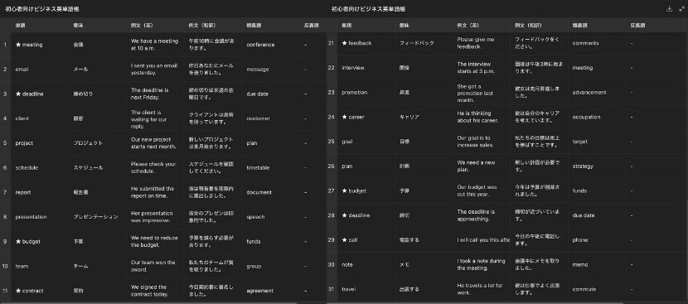Viewport: 688px width, 304px height.
Task: Click 'The interview starts at 3 p.m.'
Action: [476, 68]
